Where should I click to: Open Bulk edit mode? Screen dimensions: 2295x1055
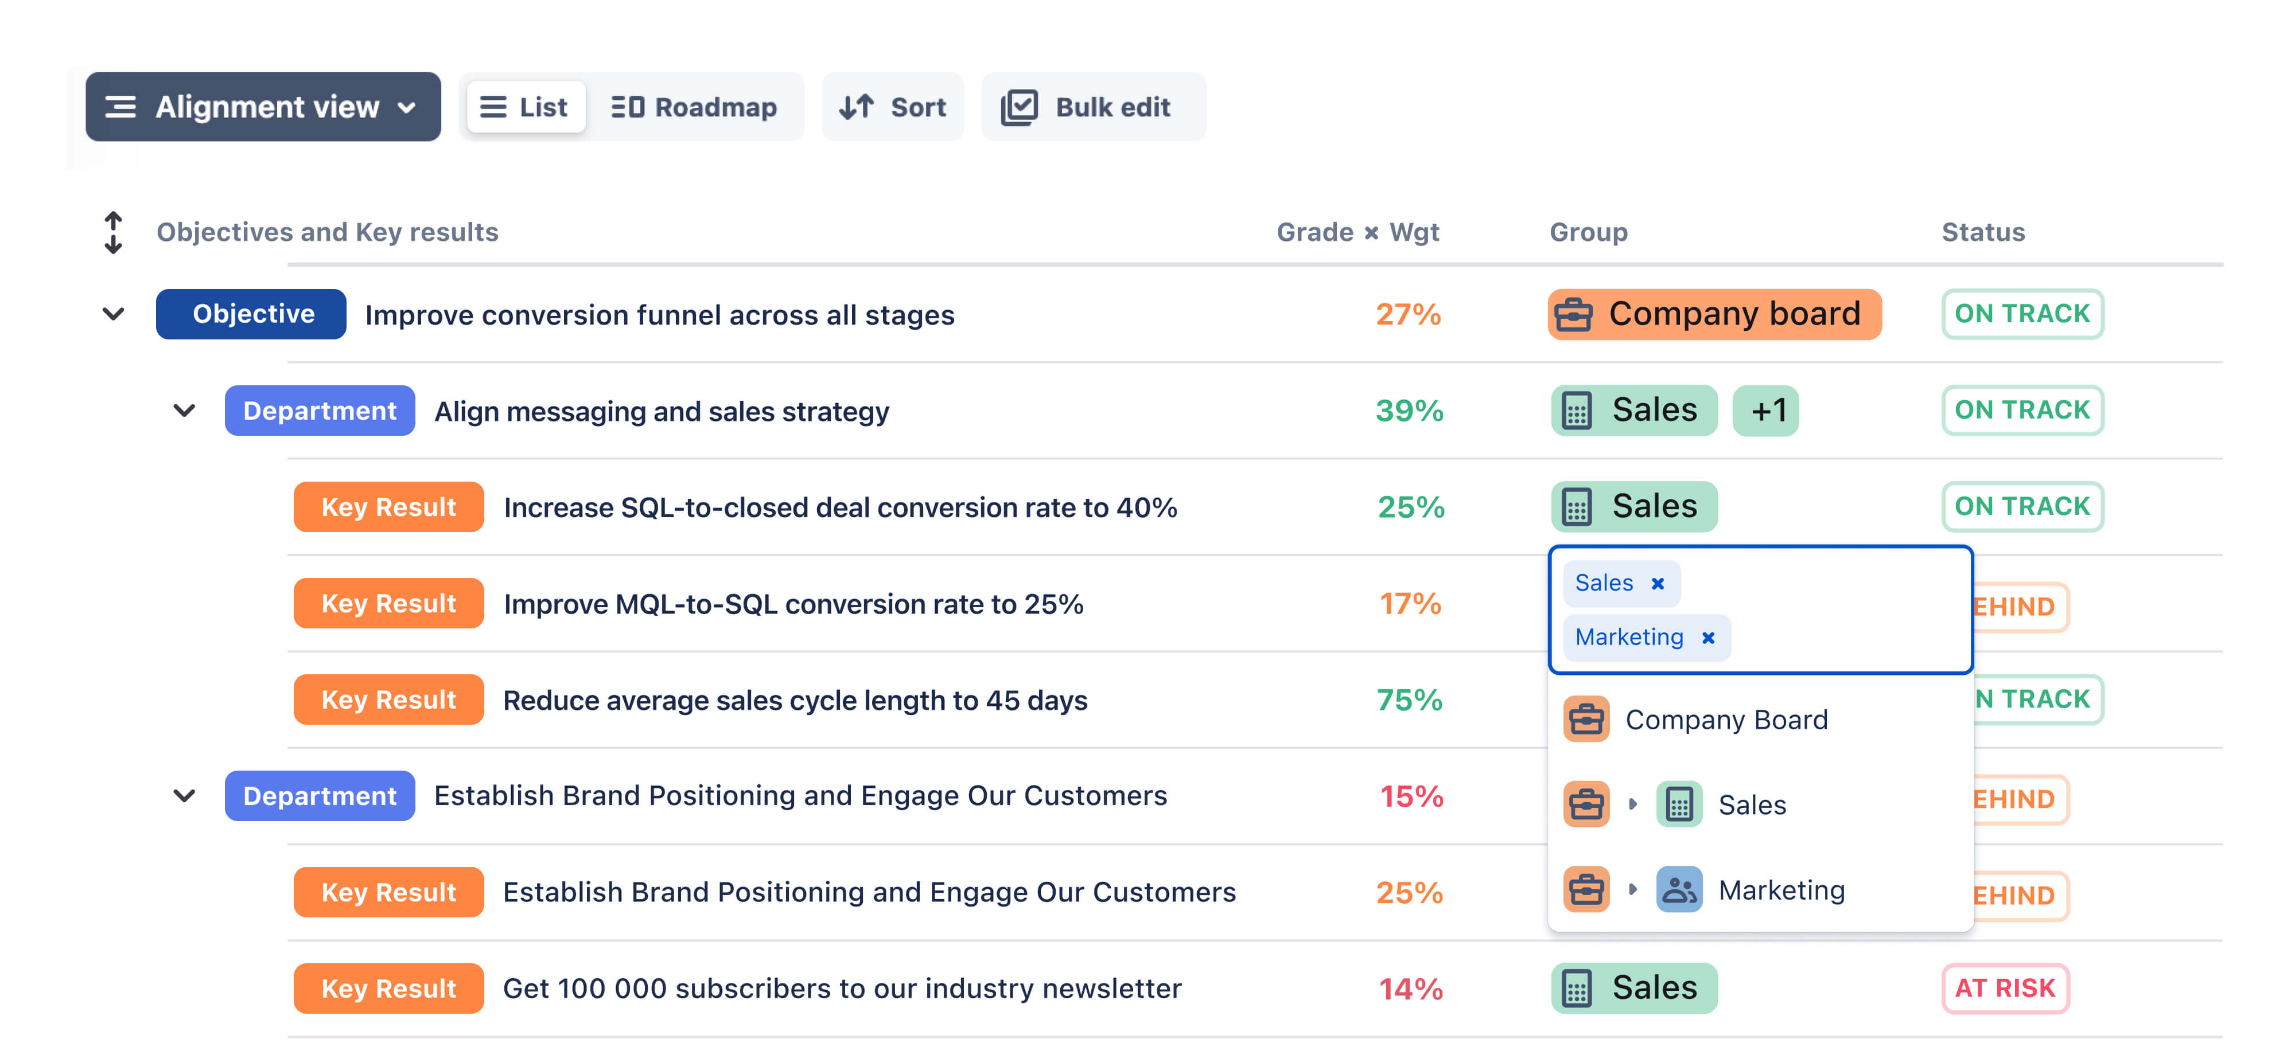click(x=1093, y=107)
